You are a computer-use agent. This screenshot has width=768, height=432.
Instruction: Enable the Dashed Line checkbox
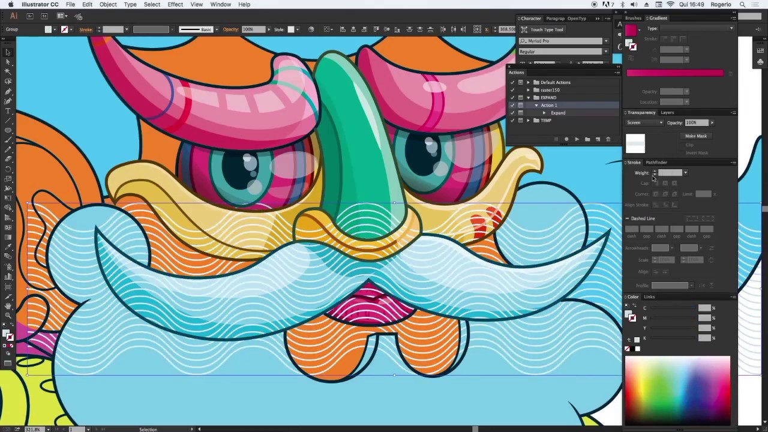(628, 218)
